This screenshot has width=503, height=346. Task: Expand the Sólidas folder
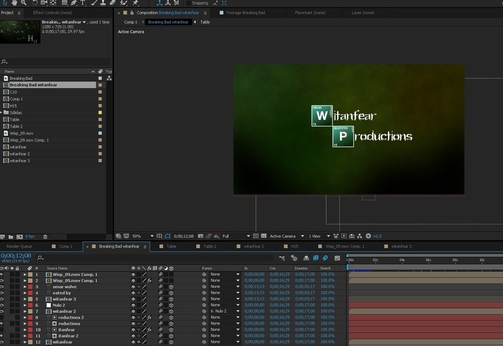[x=2, y=112]
